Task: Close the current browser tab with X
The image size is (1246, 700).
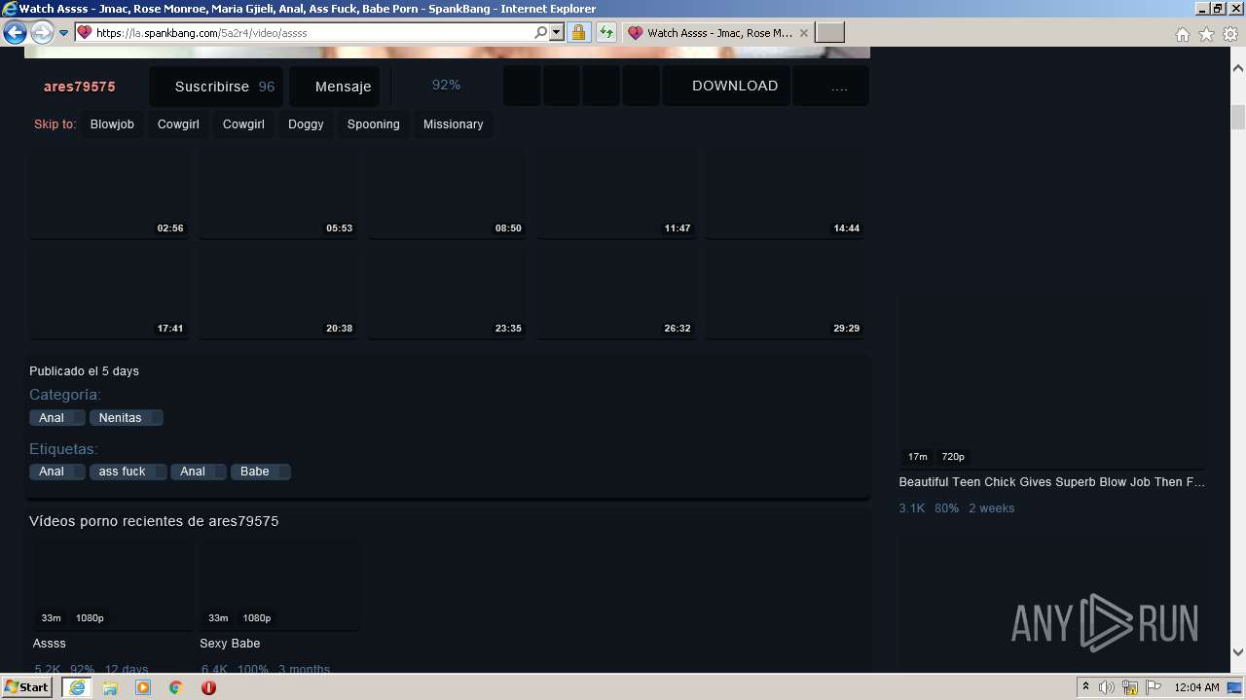Action: [803, 33]
